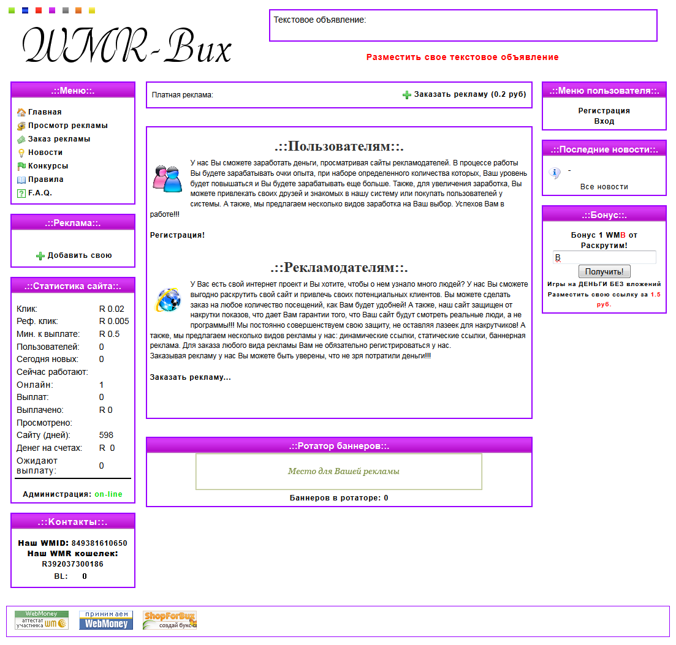The height and width of the screenshot is (645, 676).
Task: Click the принимаем WebMoney badge
Action: [x=106, y=620]
